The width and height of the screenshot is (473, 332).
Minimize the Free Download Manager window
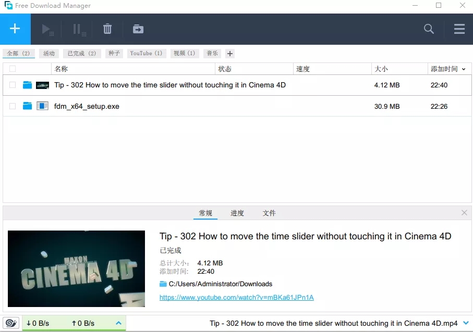tap(415, 5)
